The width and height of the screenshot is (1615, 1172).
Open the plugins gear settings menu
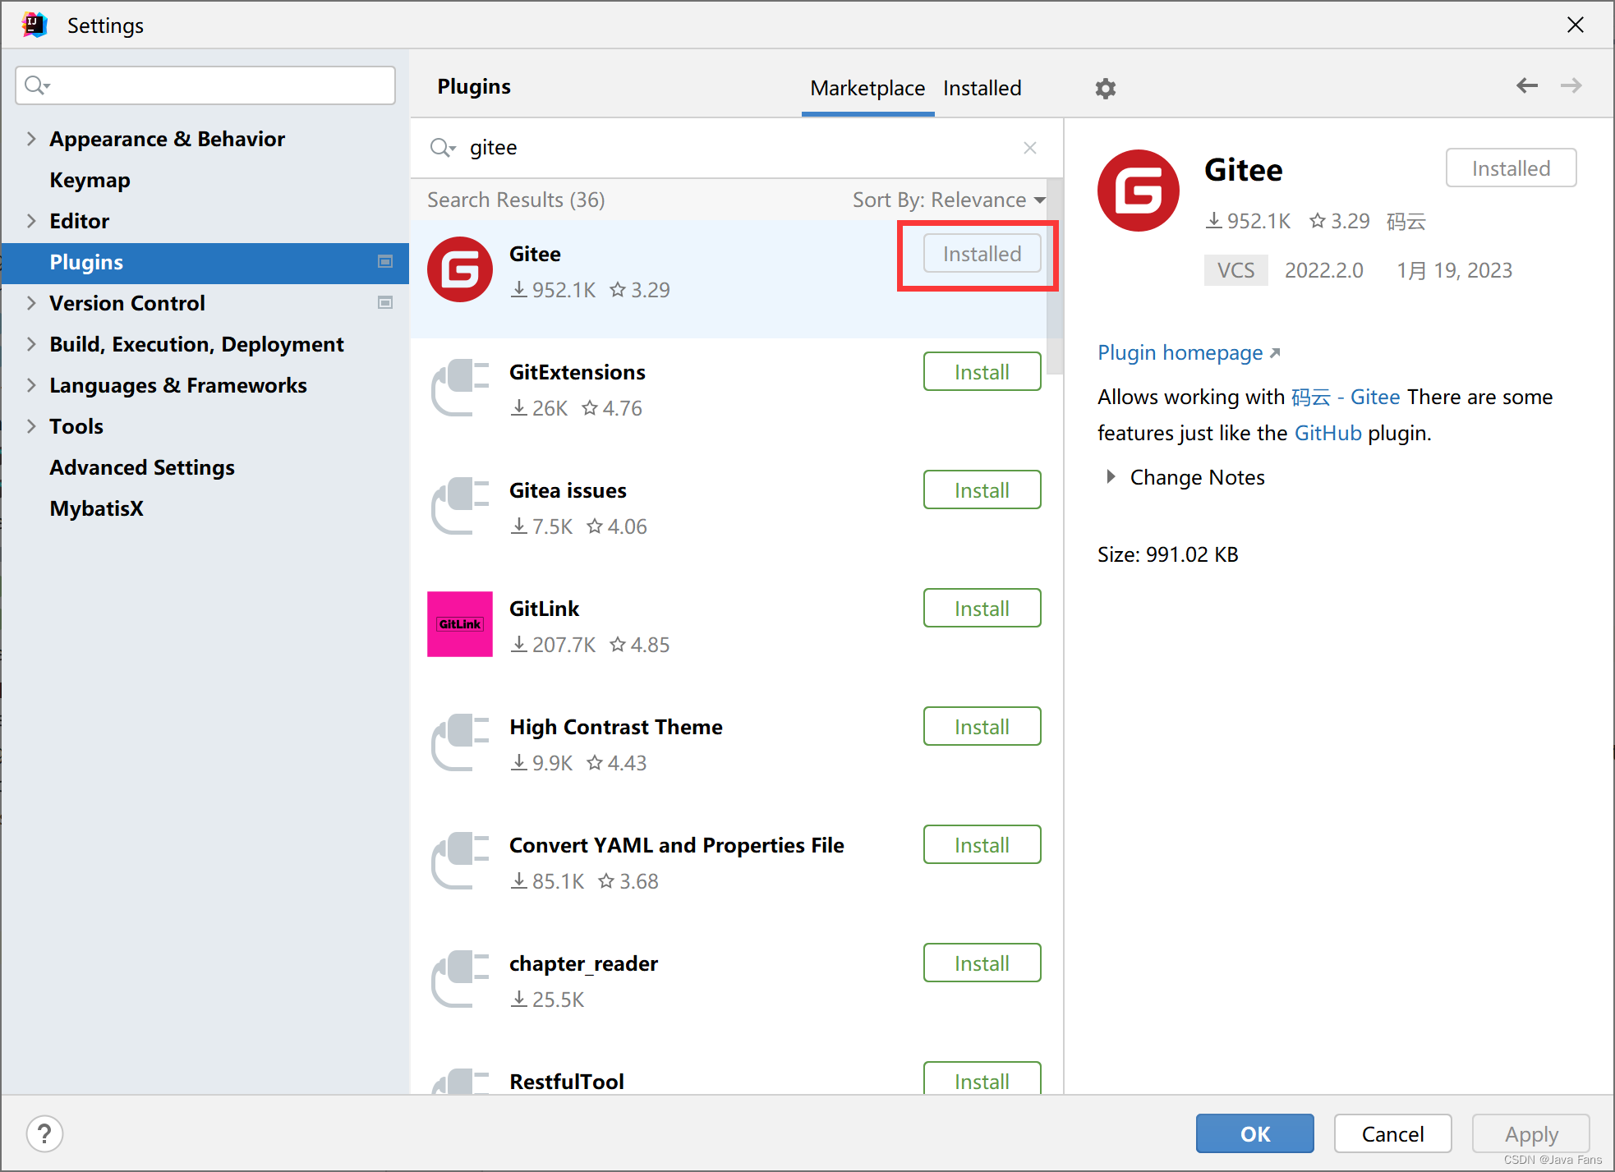(1105, 88)
